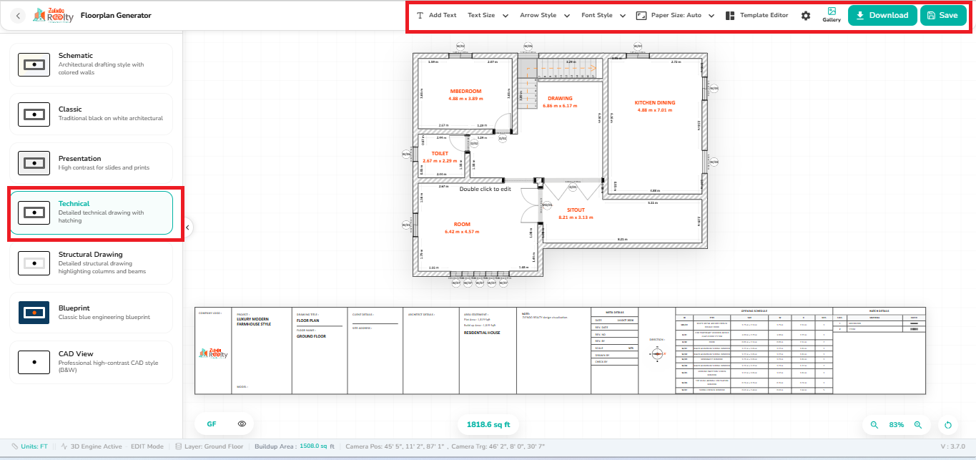Image resolution: width=976 pixels, height=460 pixels.
Task: Zoom in on the canvas
Action: coord(918,425)
